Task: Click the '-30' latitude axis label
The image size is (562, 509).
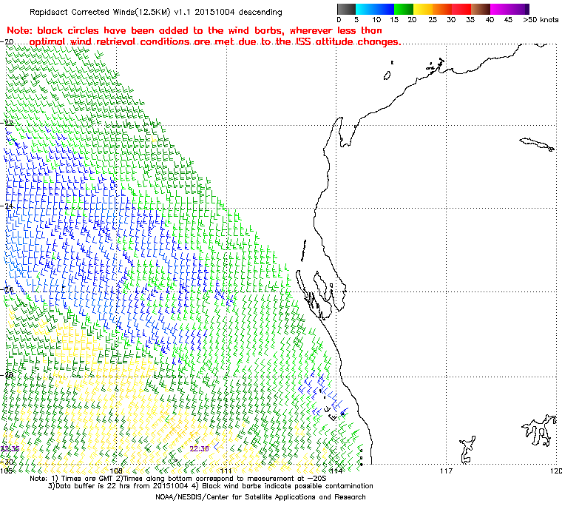Action: 7,462
